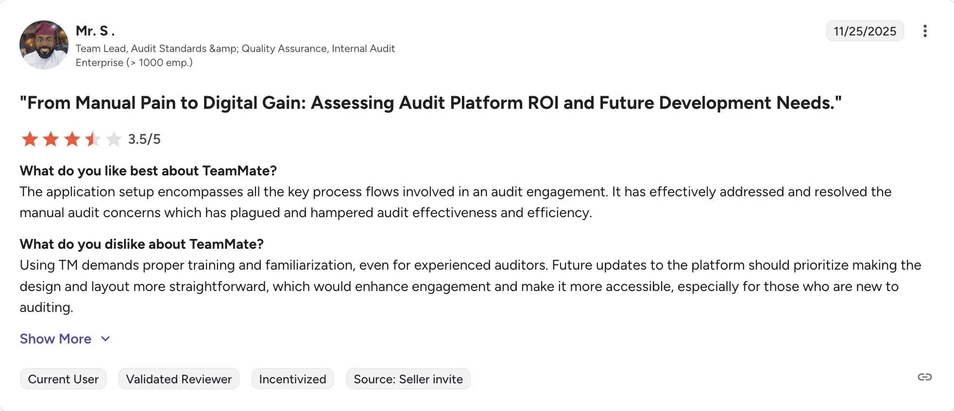Select the Source: Seller invite tag
This screenshot has height=411, width=954.
(x=408, y=379)
